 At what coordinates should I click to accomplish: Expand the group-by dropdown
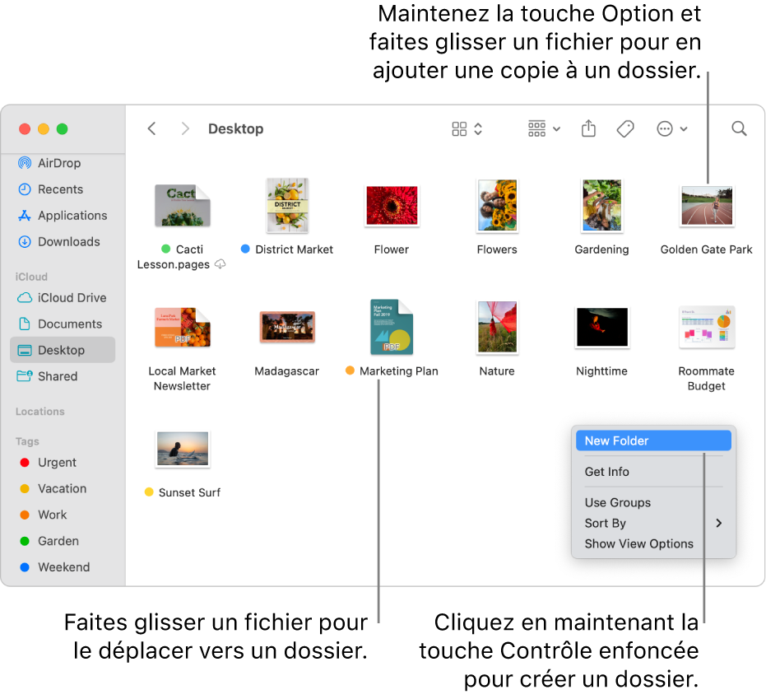tap(544, 129)
